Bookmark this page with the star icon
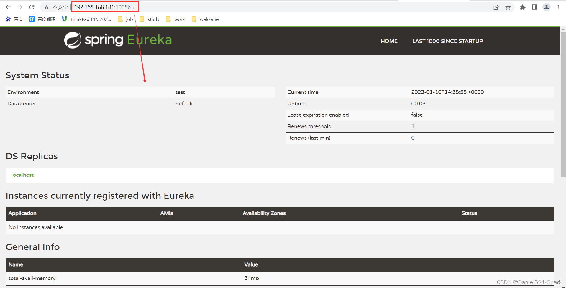The width and height of the screenshot is (566, 288). coord(508,7)
